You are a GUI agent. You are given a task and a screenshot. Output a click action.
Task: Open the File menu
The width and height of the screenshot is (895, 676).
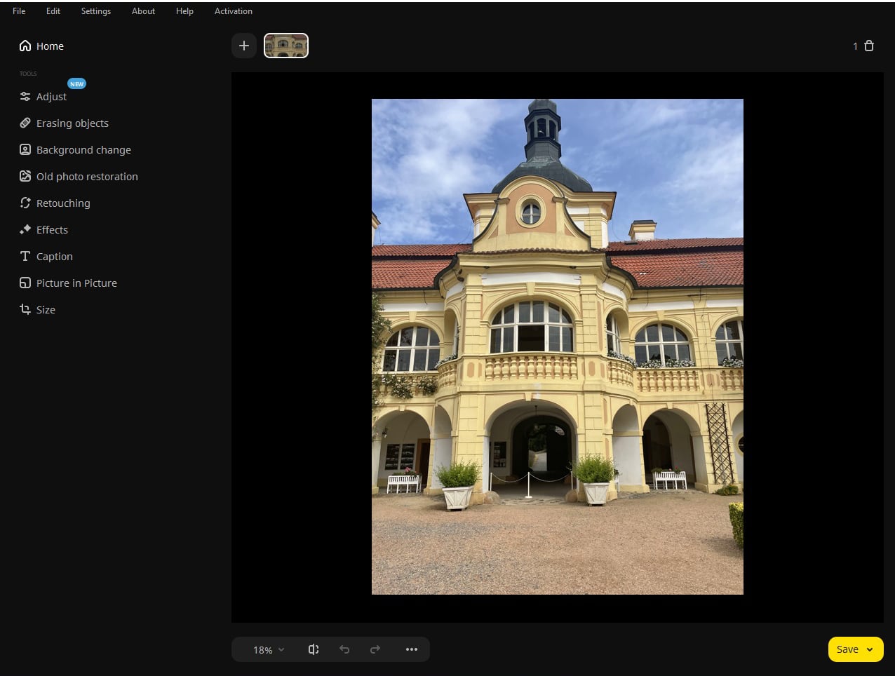point(18,11)
